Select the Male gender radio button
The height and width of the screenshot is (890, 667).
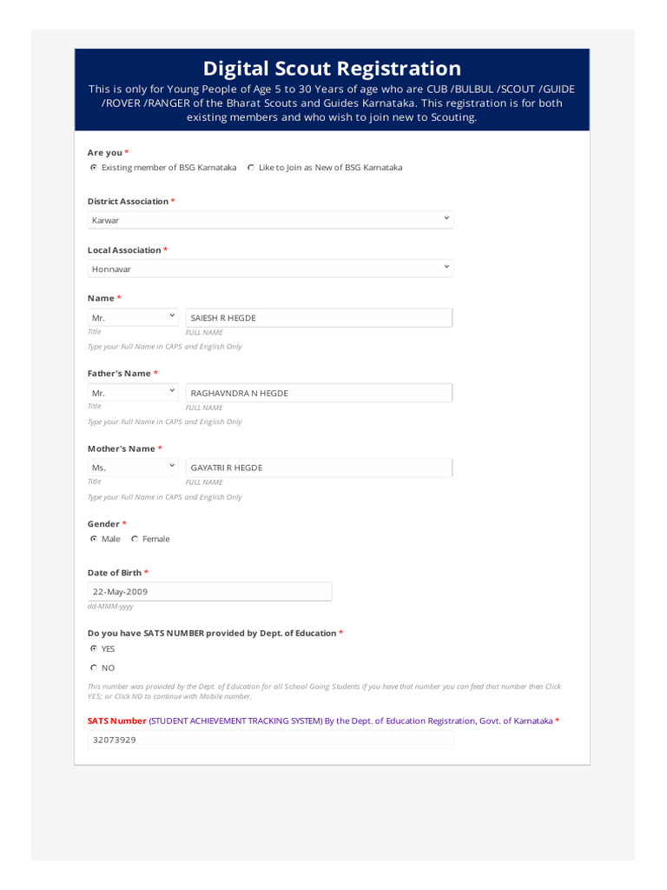point(94,539)
